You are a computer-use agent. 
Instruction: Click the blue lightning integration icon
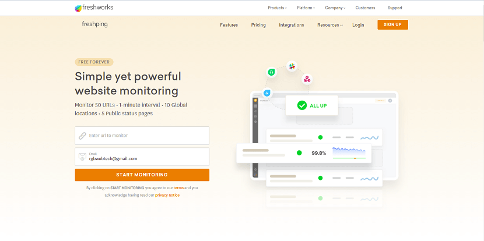[x=267, y=93]
